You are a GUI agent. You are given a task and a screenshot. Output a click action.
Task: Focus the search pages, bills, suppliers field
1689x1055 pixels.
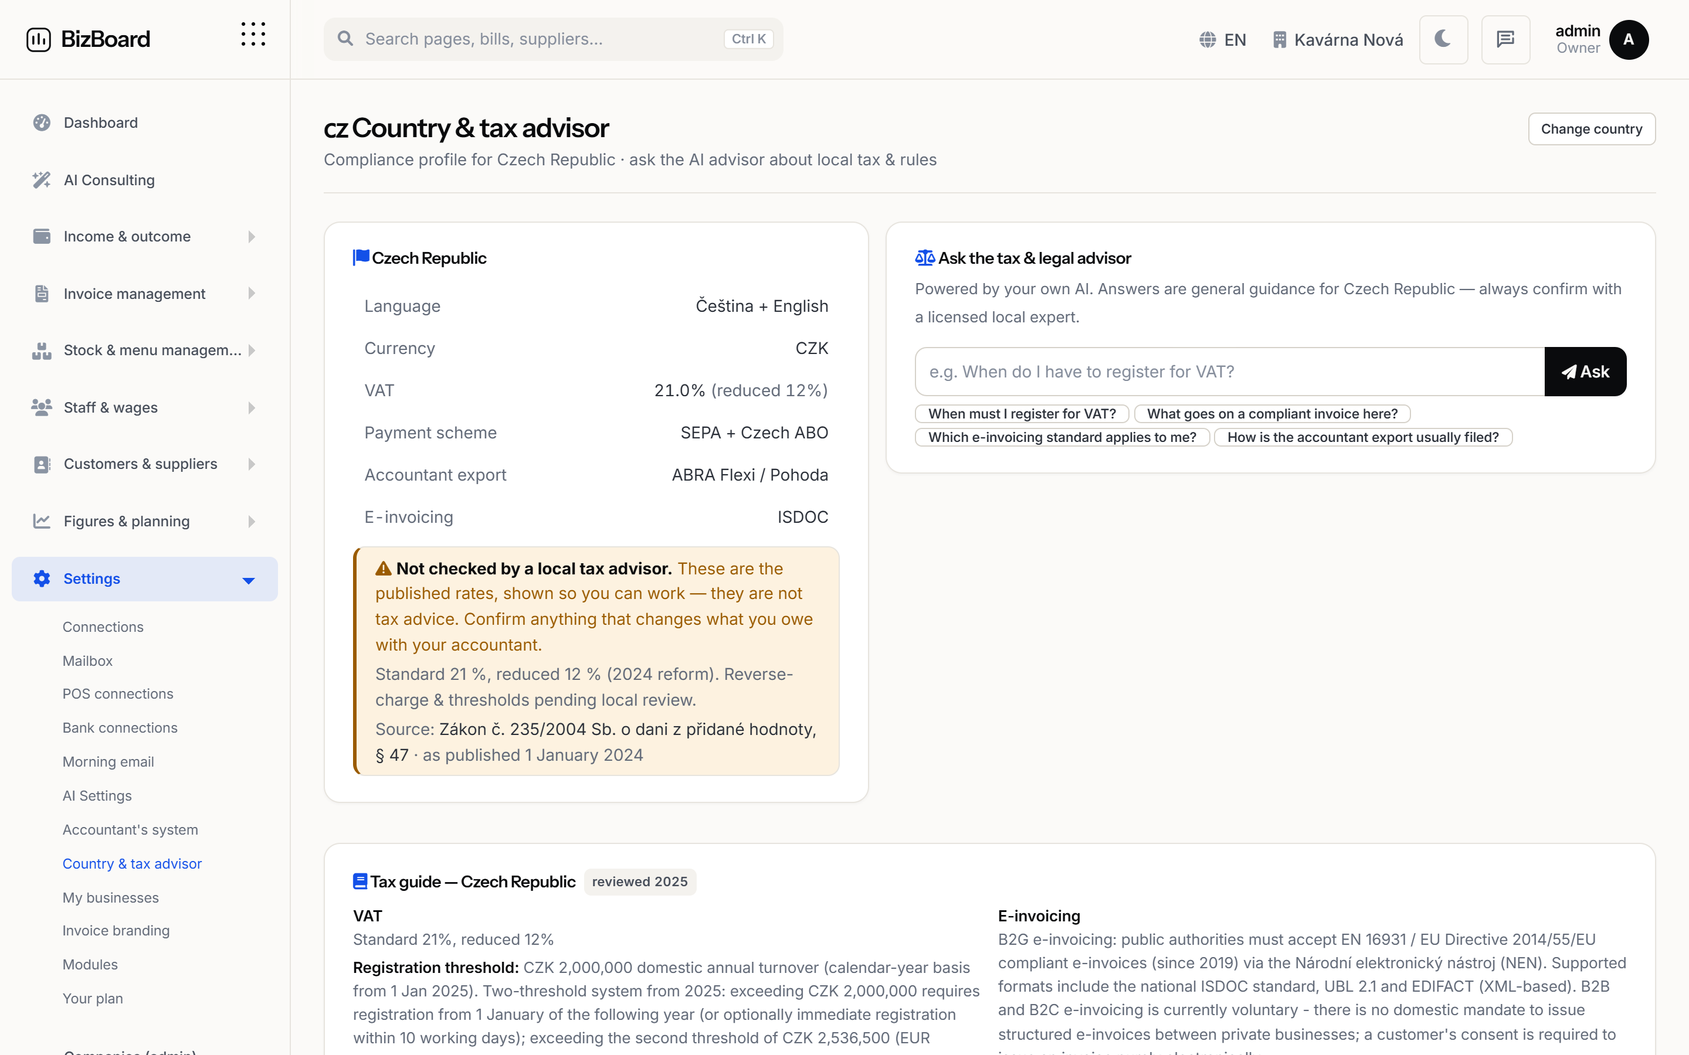(554, 39)
